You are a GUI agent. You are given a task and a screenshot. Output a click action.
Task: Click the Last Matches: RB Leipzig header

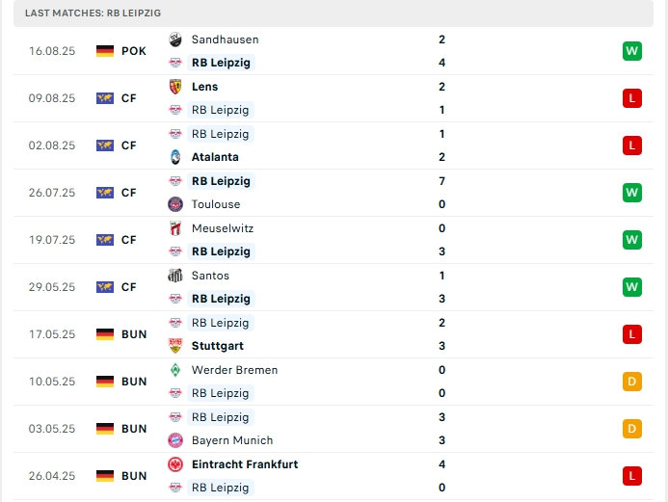tap(94, 13)
